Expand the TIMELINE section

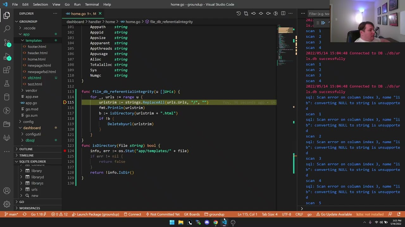(26, 155)
